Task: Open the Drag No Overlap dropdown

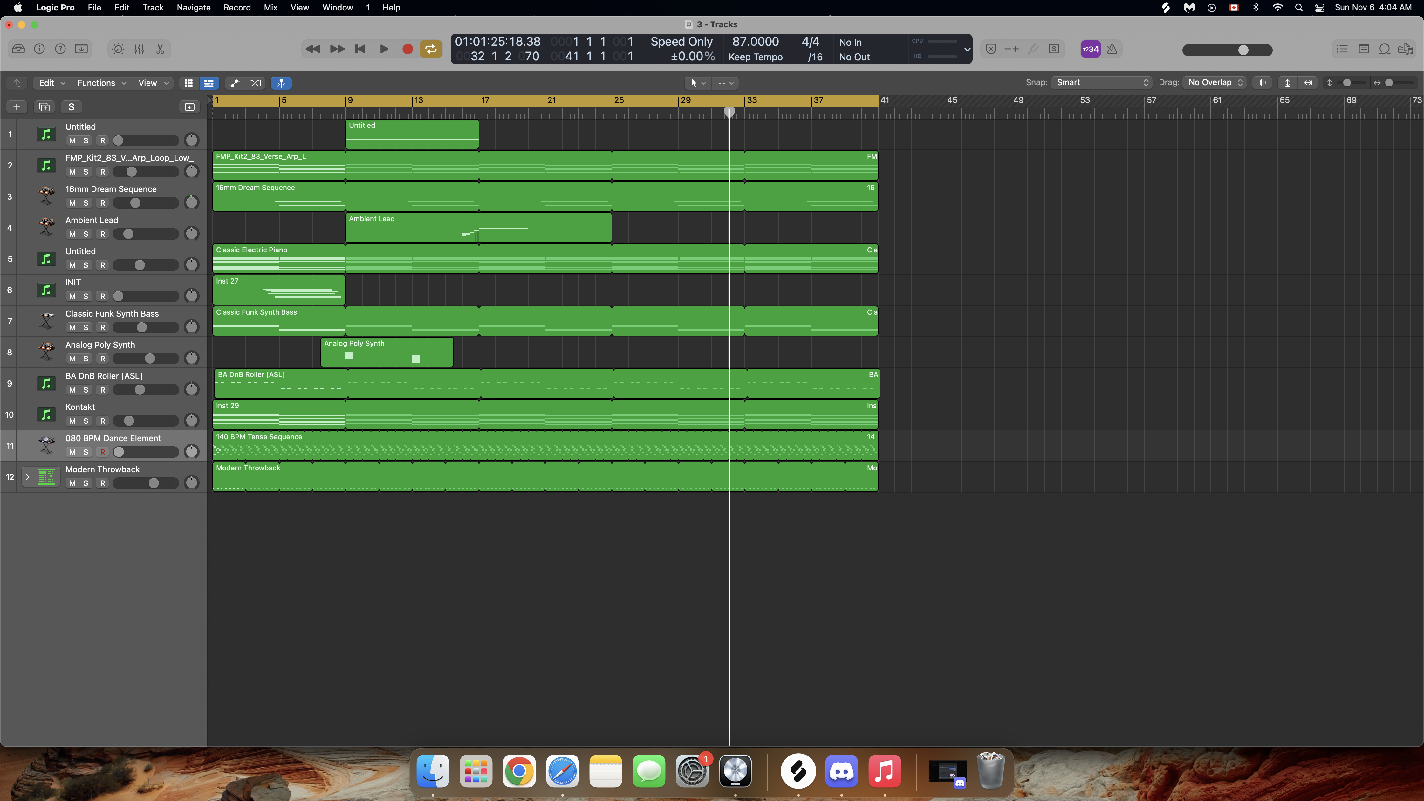Action: (1215, 82)
